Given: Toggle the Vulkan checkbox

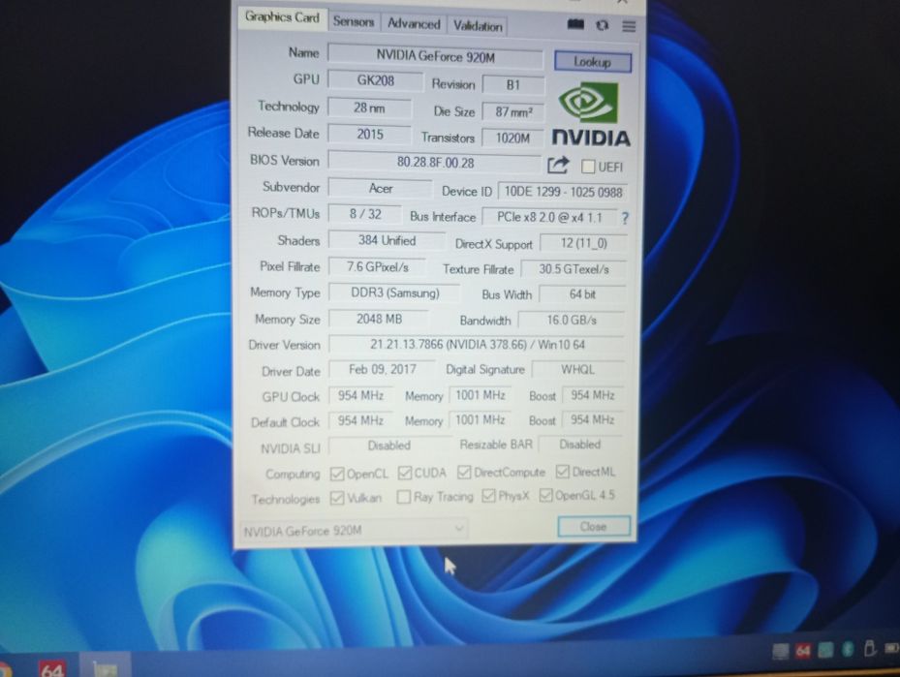Looking at the screenshot, I should (x=337, y=498).
